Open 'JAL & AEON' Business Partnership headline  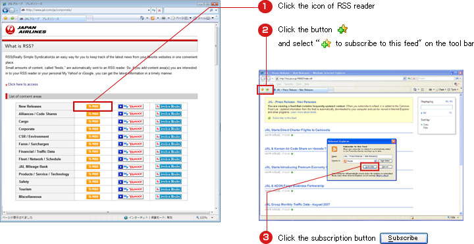[x=294, y=185]
